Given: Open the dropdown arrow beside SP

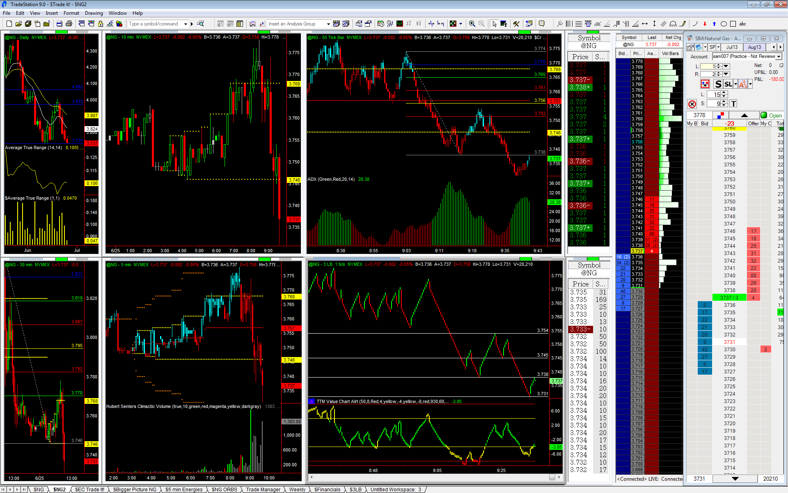Looking at the screenshot, I should (x=719, y=47).
